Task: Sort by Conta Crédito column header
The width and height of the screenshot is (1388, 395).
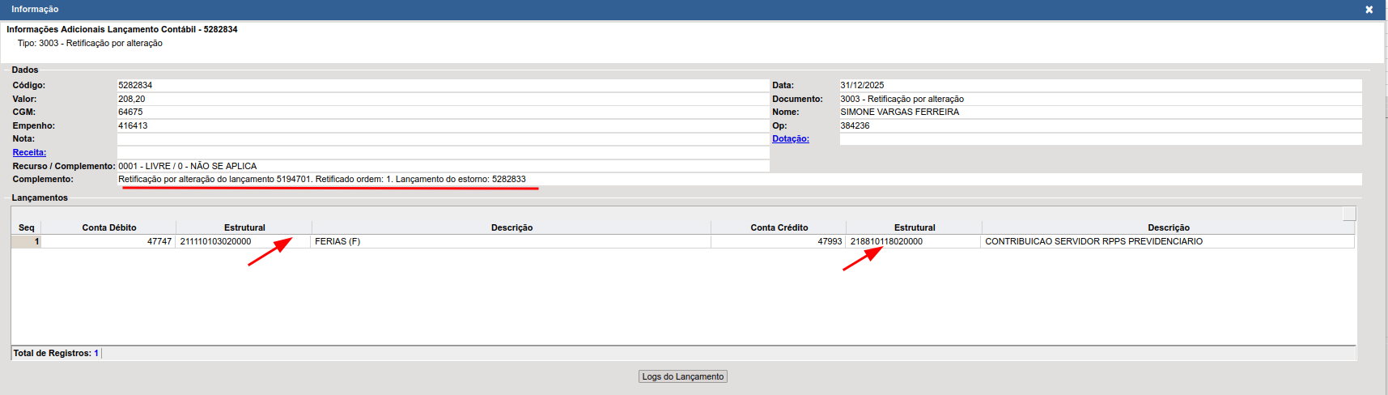Action: 779,227
